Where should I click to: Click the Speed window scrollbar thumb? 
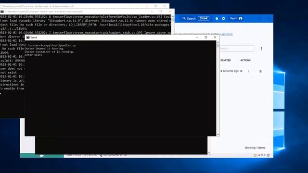(218, 46)
